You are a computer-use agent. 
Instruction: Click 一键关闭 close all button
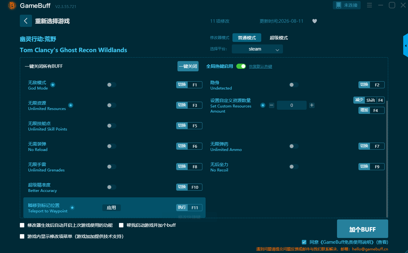point(188,66)
